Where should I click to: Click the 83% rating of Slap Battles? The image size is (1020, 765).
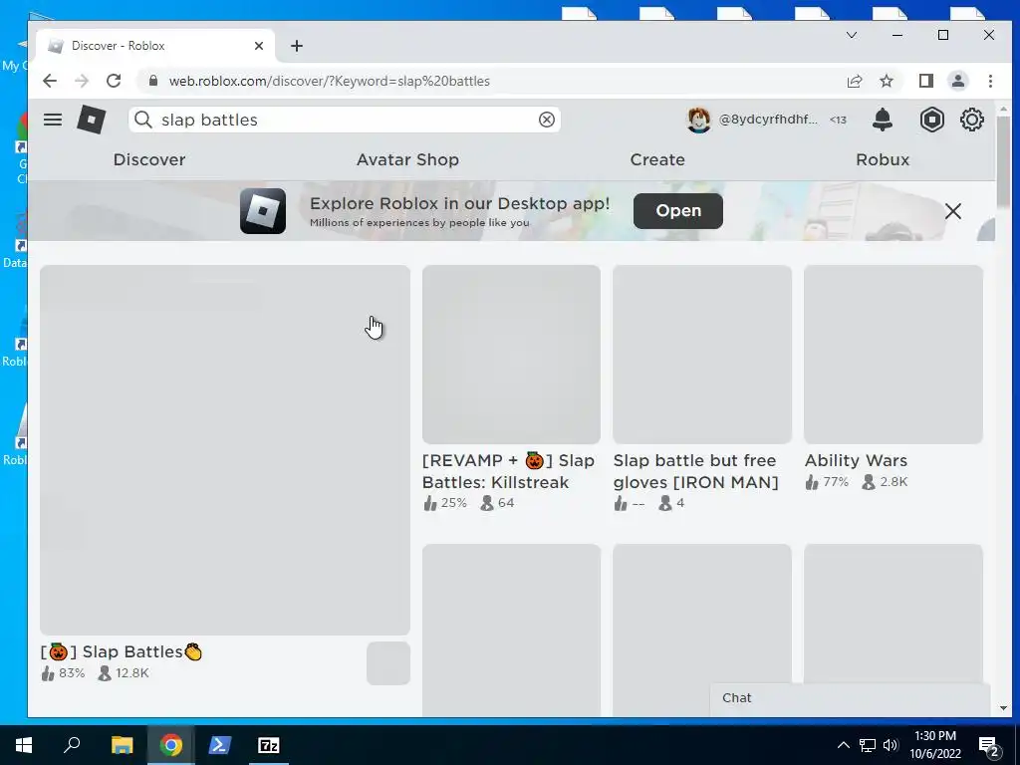(x=63, y=673)
